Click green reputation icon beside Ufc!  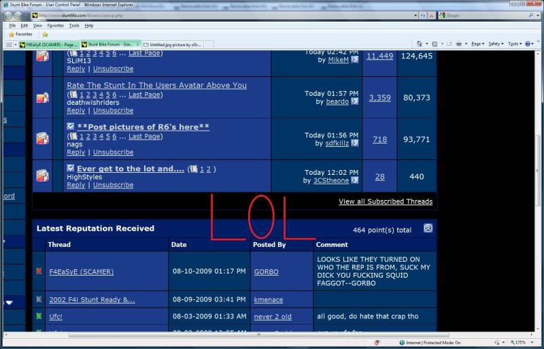tap(39, 316)
